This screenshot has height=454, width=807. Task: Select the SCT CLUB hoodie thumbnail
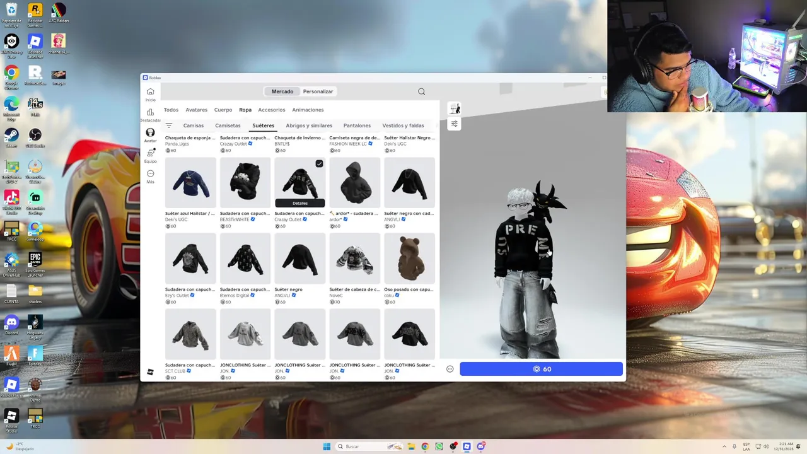point(190,334)
